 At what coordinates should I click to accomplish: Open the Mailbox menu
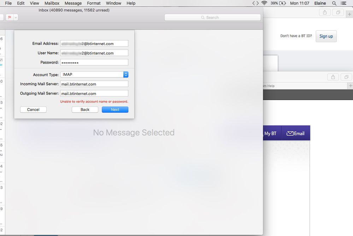tap(52, 3)
